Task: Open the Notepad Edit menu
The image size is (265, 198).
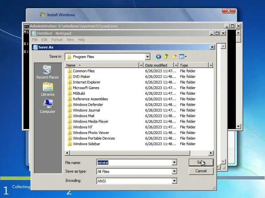Action: pos(44,40)
